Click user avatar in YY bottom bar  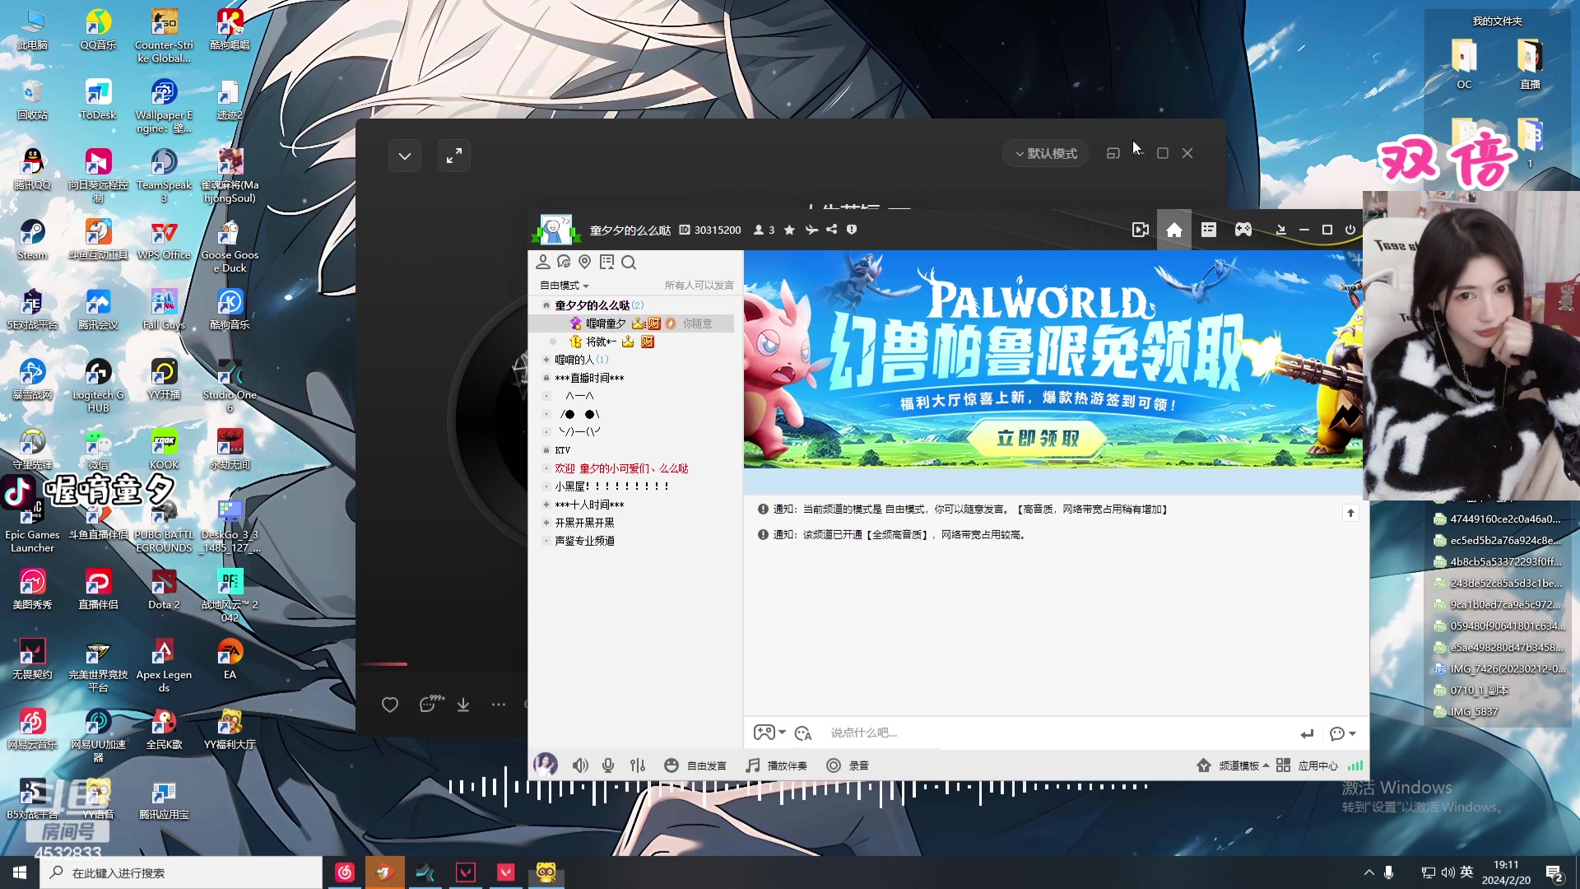pyautogui.click(x=545, y=765)
